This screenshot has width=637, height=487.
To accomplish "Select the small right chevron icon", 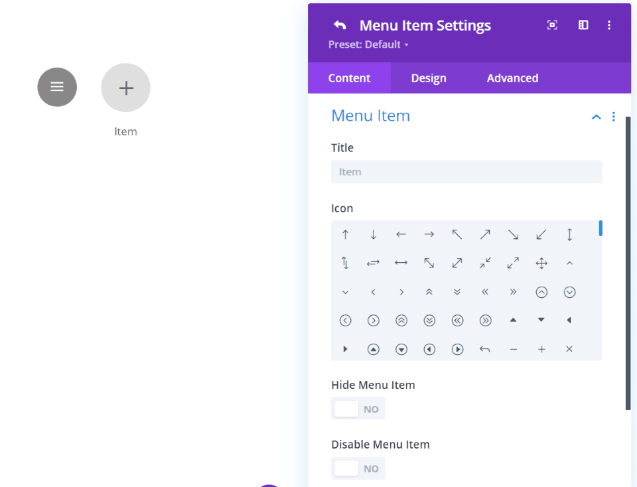I will pyautogui.click(x=401, y=292).
